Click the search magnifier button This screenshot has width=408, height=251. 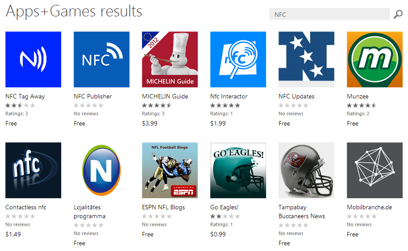coord(398,15)
